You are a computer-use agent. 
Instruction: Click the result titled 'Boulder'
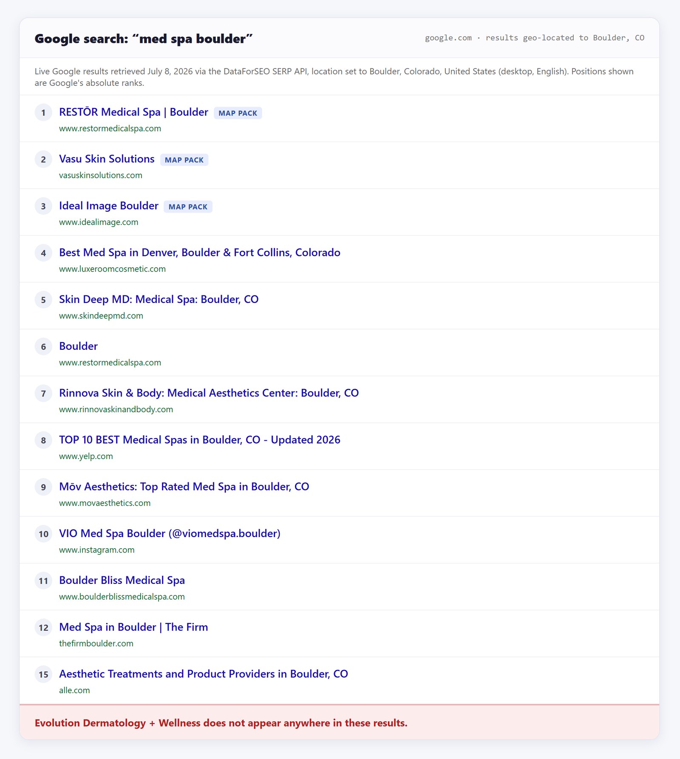[78, 346]
